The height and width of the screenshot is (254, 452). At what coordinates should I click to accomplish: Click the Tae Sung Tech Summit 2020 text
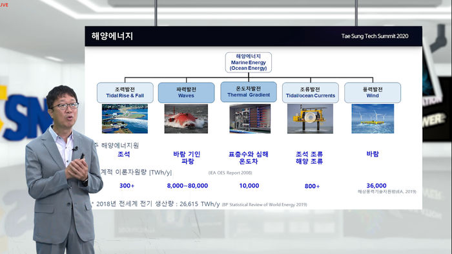pos(375,36)
